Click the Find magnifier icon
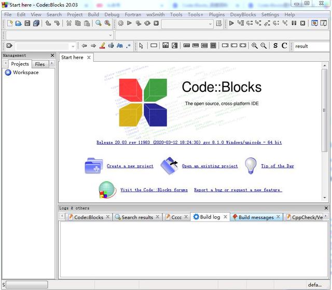The width and height of the screenshot is (332, 290). (x=99, y=23)
